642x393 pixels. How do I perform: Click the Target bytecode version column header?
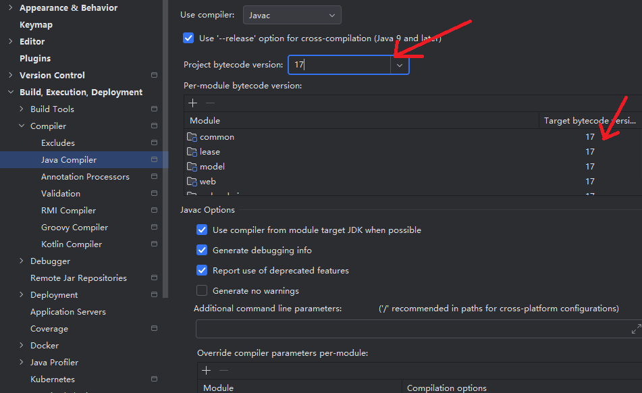pyautogui.click(x=590, y=121)
